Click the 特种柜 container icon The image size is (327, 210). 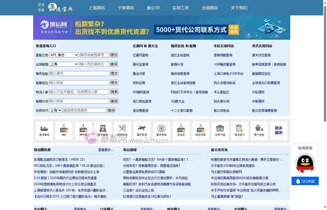83,131
